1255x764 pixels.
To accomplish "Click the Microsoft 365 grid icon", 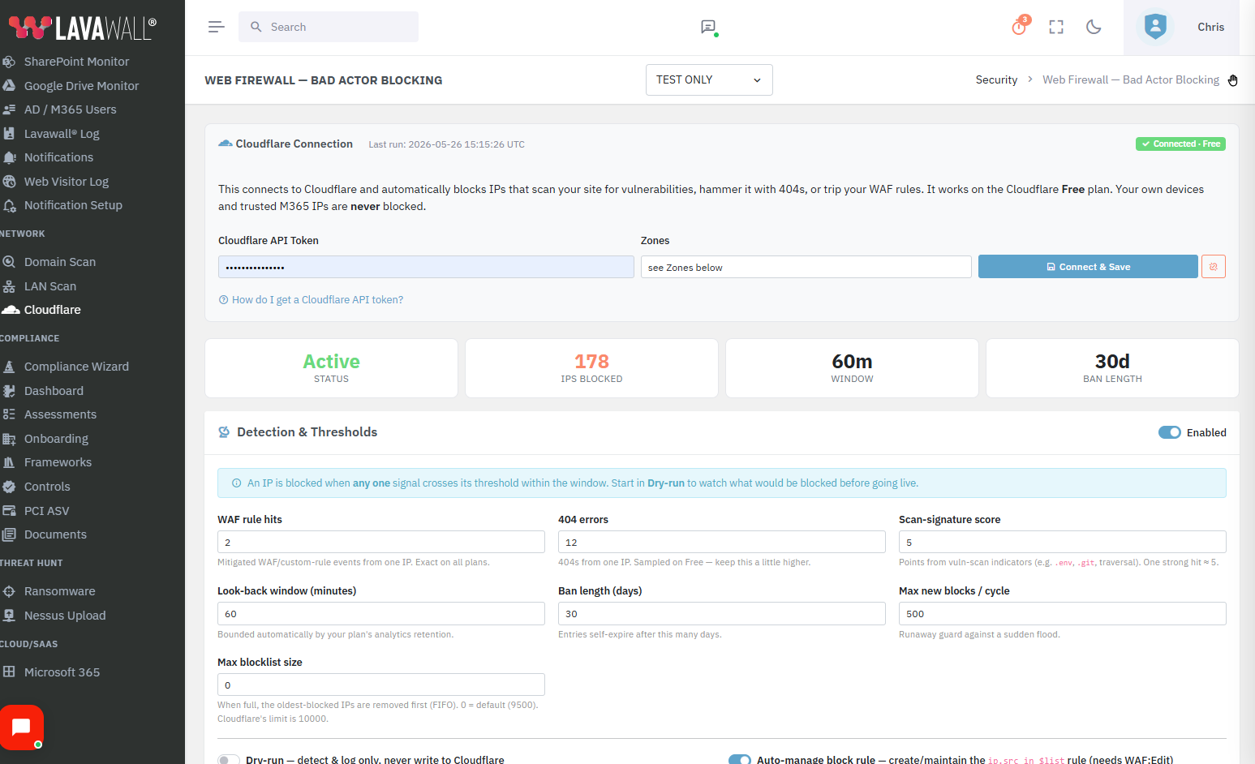I will (x=9, y=672).
